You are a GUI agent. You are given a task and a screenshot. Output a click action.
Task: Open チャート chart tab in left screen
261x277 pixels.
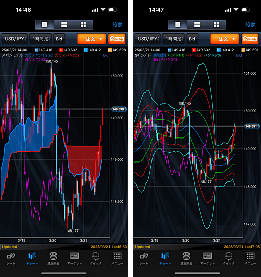click(32, 259)
